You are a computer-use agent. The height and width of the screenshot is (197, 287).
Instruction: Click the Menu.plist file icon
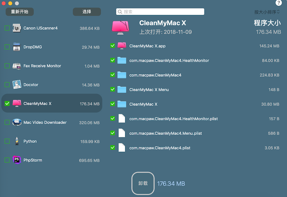point(122,133)
